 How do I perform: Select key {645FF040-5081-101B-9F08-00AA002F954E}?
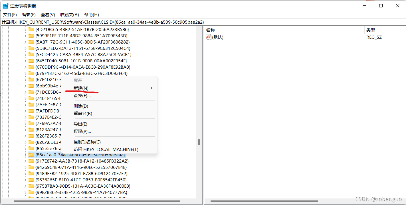[81, 61]
